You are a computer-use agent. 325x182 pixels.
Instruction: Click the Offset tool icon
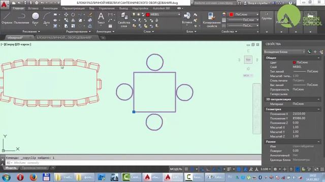90,26
